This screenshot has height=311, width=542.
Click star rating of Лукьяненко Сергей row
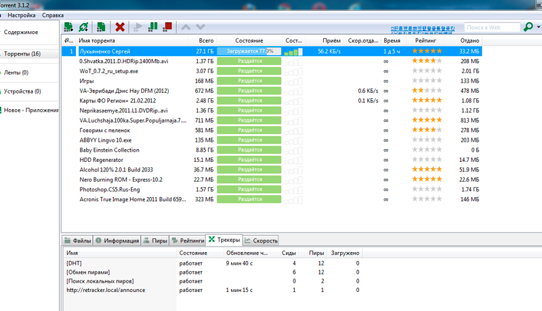(x=427, y=51)
